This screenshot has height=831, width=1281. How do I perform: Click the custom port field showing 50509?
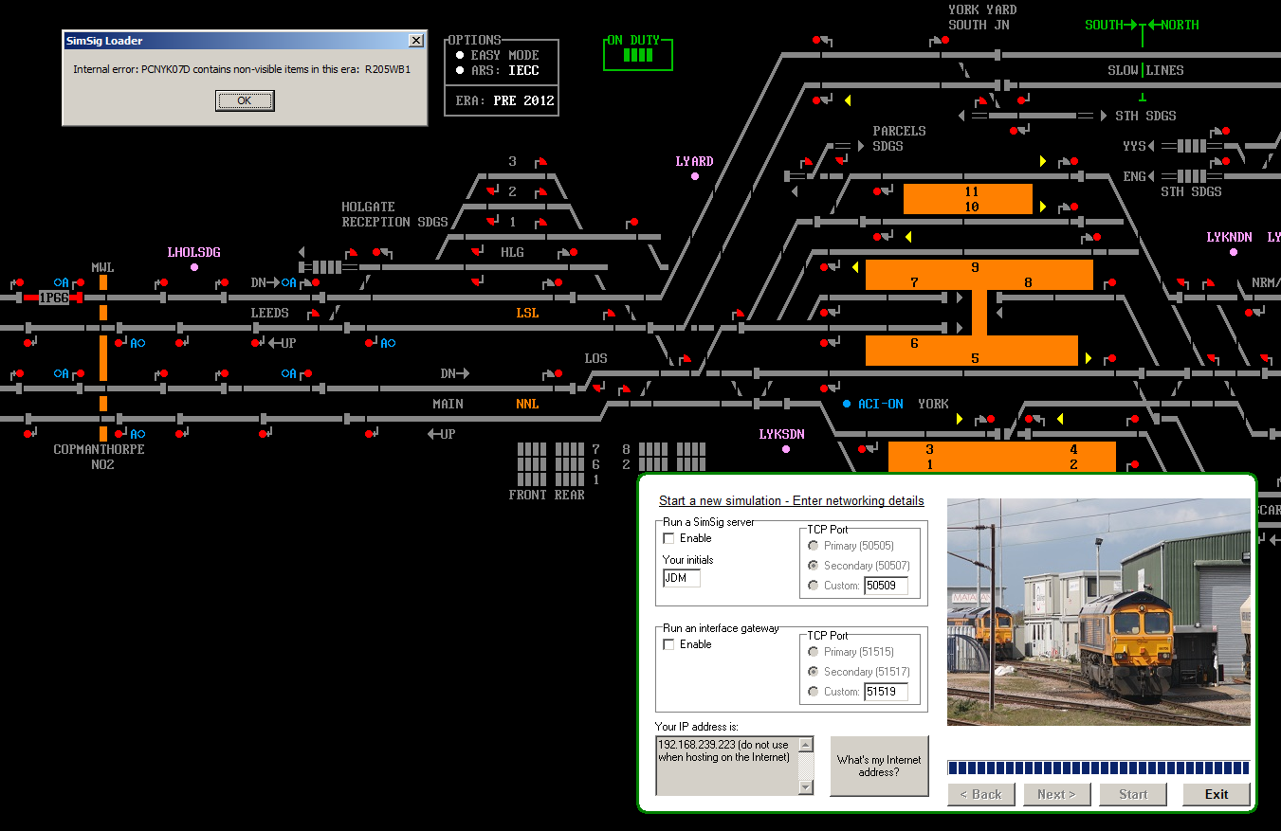click(x=886, y=586)
